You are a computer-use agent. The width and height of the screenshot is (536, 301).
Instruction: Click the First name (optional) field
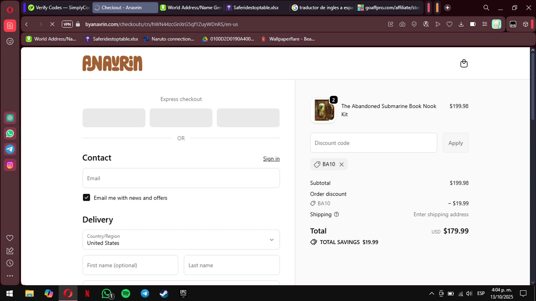(x=130, y=265)
